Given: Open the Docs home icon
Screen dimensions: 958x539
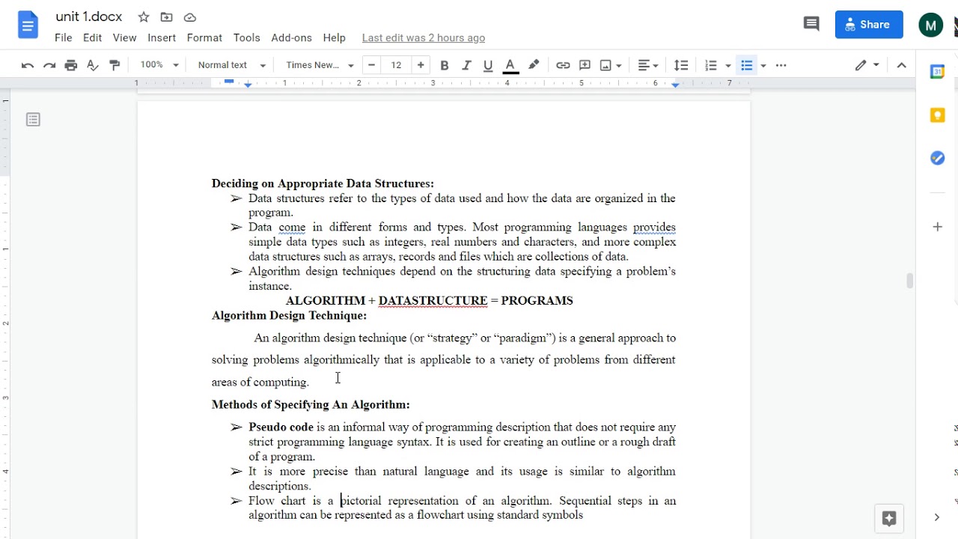Looking at the screenshot, I should click(28, 25).
